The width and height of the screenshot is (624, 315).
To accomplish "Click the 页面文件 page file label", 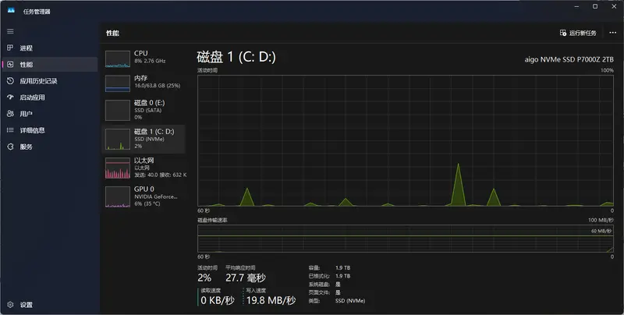I will coord(319,292).
